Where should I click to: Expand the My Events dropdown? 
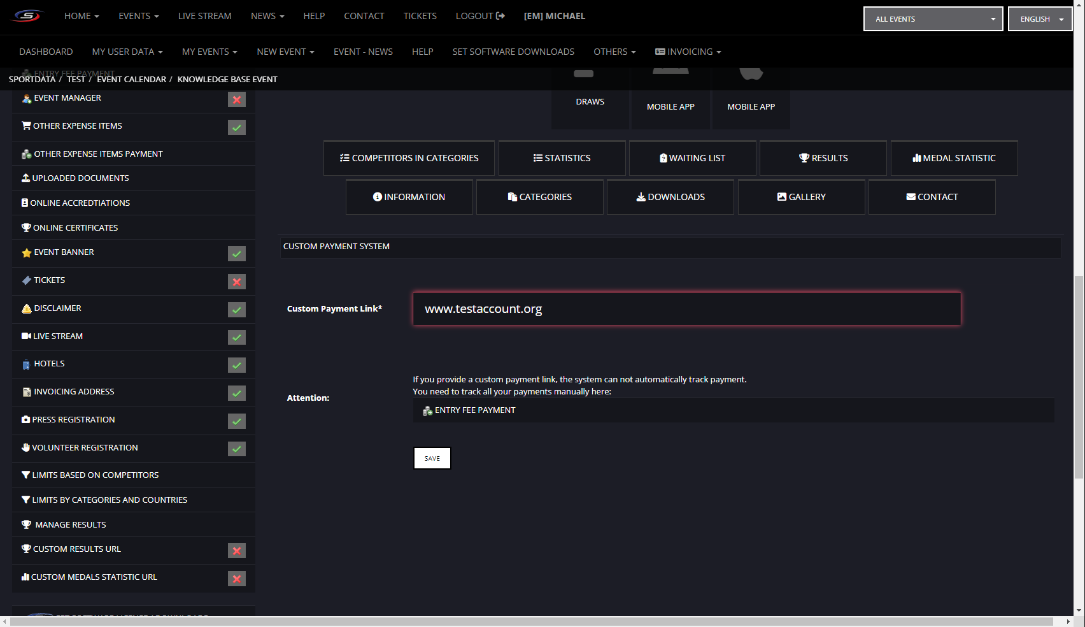[x=209, y=52]
